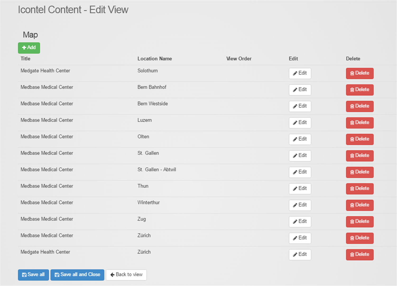Delete the Medbase Medical Center Zürich entry
Screen dimensions: 397x286
tap(359, 238)
